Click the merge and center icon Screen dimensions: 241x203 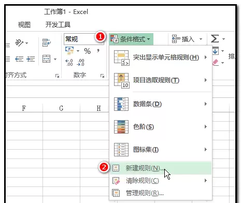coord(47,59)
